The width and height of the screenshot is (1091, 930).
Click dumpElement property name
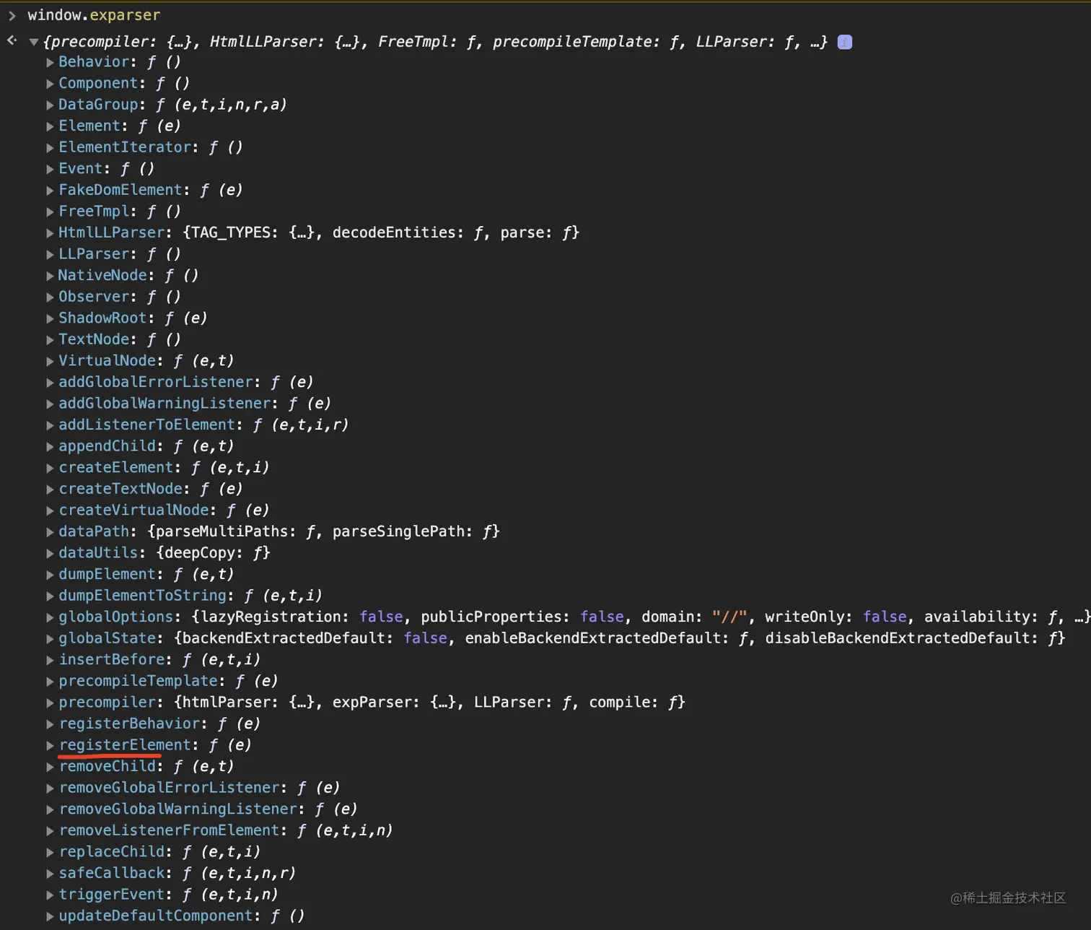[107, 574]
